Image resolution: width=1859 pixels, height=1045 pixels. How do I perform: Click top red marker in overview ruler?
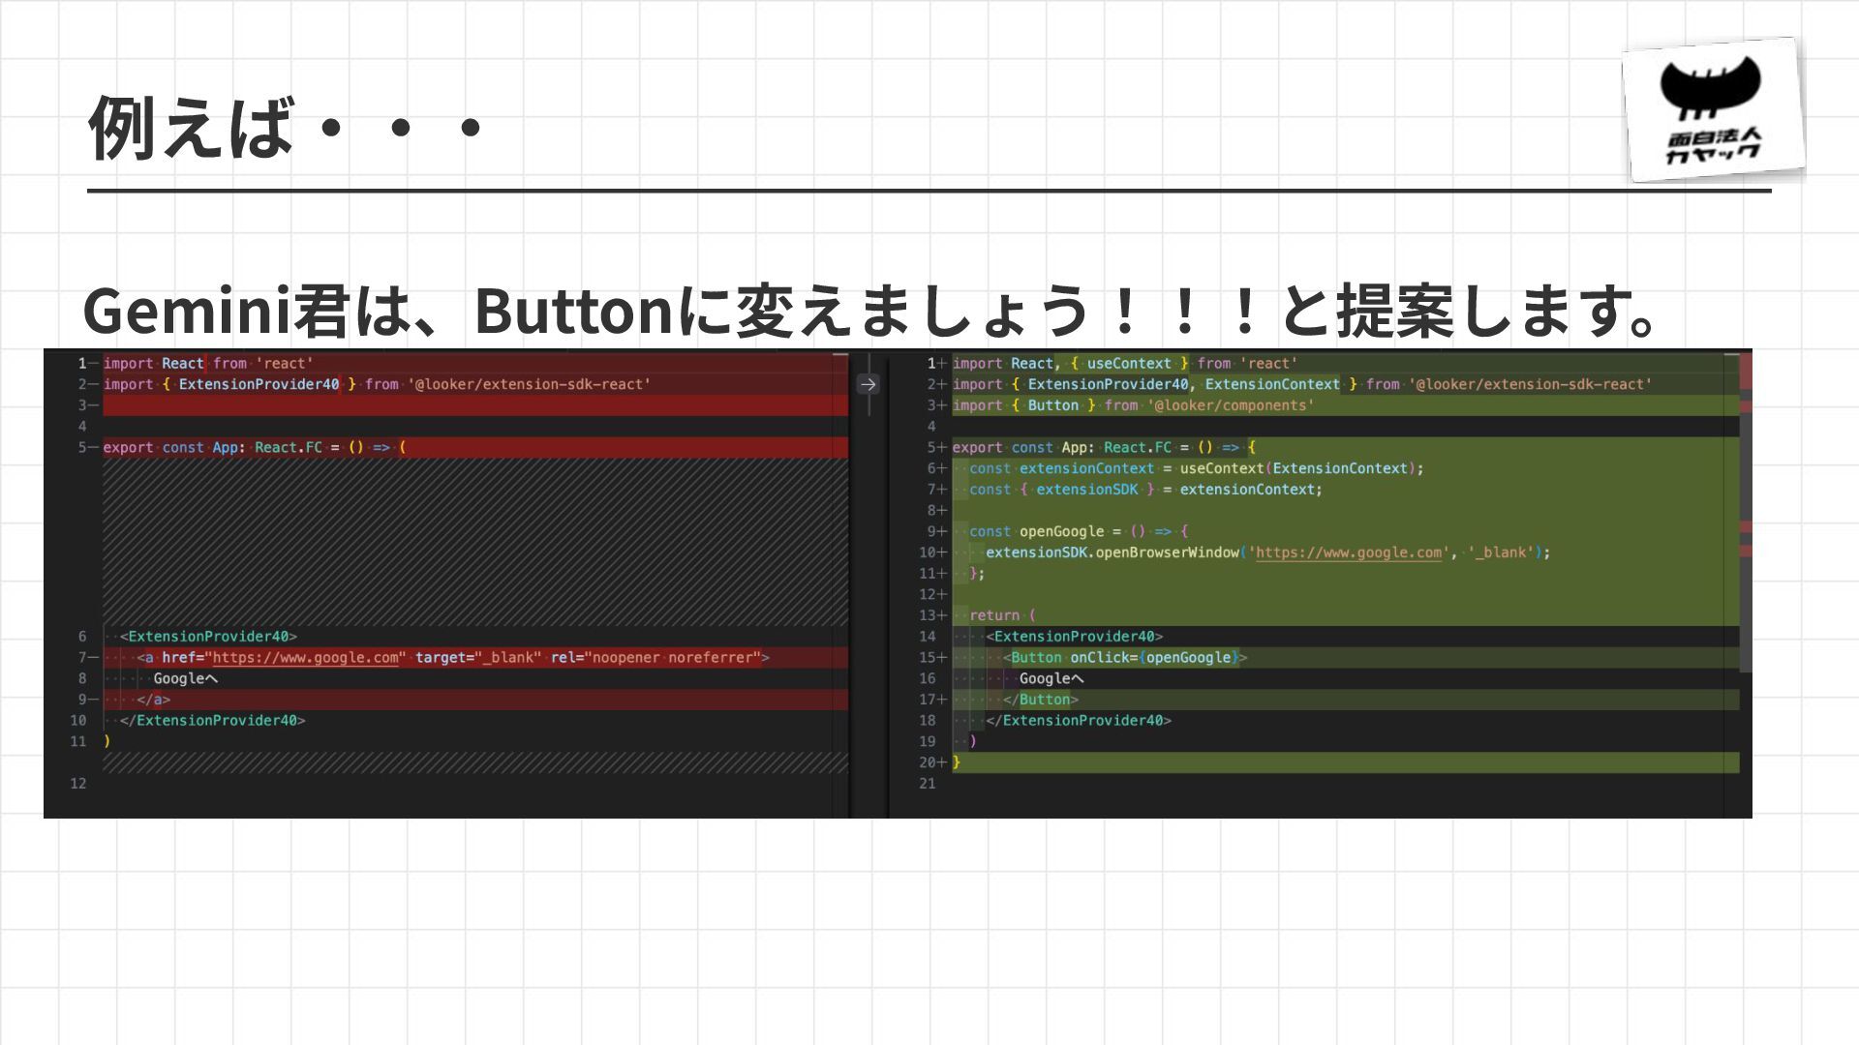pos(1746,372)
